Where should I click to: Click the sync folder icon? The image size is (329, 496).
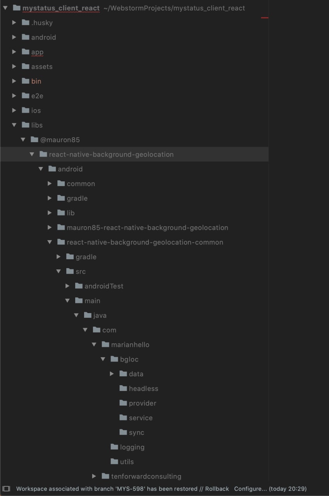[x=123, y=432]
